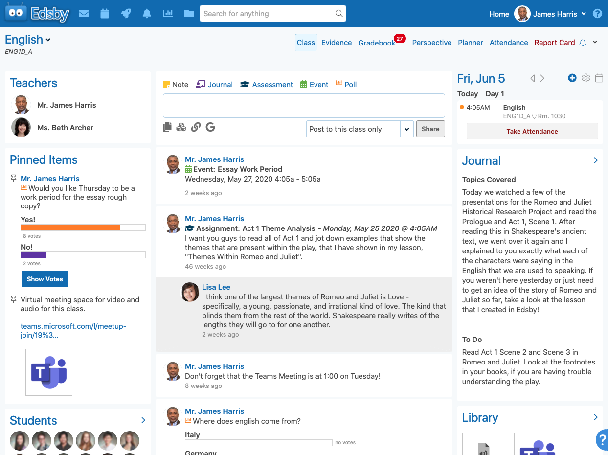
Task: Unpin the essay work period poll
Action: click(x=14, y=179)
